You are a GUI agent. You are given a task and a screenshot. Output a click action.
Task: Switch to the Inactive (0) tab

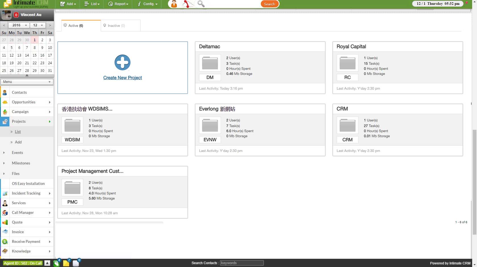click(121, 26)
